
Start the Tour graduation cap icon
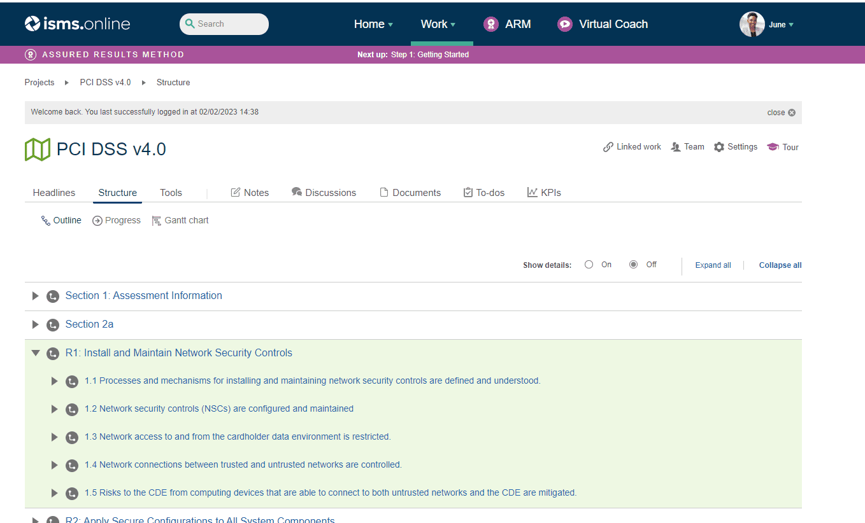pos(773,147)
